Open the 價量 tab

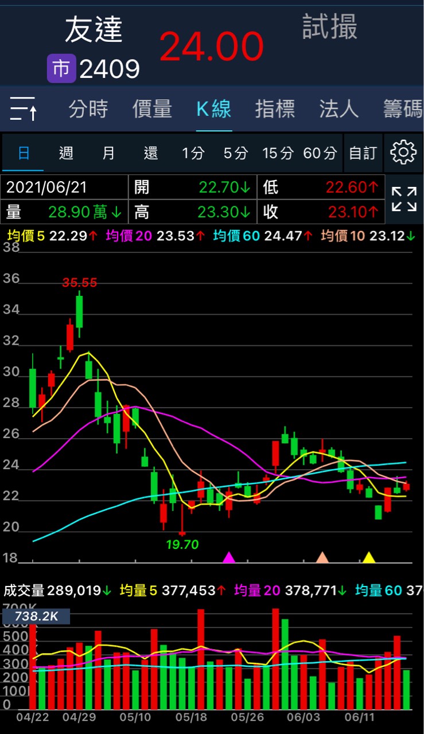[x=152, y=108]
